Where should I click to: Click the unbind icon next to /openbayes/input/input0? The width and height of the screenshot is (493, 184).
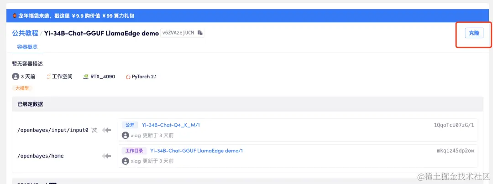(x=94, y=130)
